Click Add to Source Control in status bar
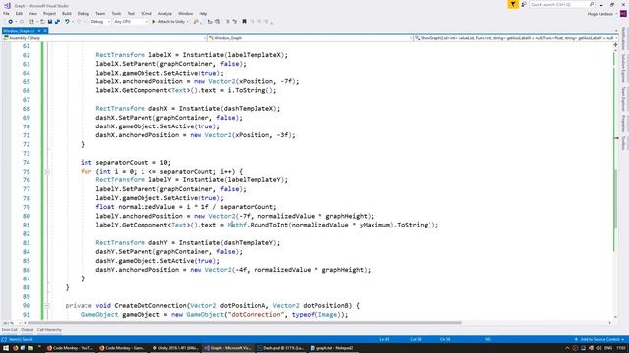 (x=600, y=339)
